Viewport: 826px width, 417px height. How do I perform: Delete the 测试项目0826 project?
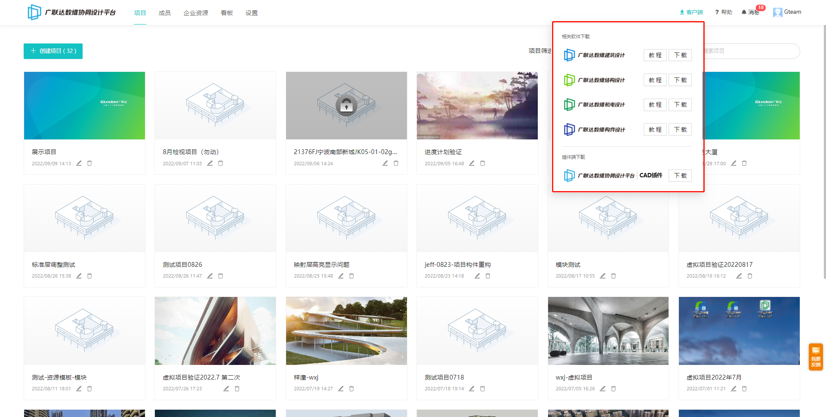click(221, 276)
